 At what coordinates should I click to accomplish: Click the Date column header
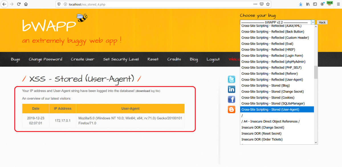click(36, 108)
